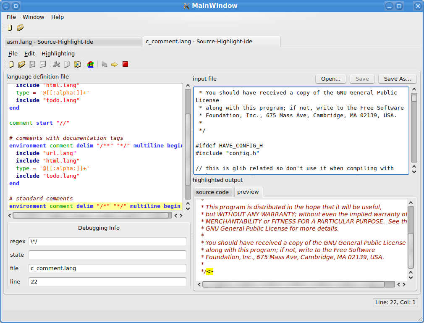The image size is (424, 323).
Task: Click the Save As floppy disk icon
Action: coord(43,64)
